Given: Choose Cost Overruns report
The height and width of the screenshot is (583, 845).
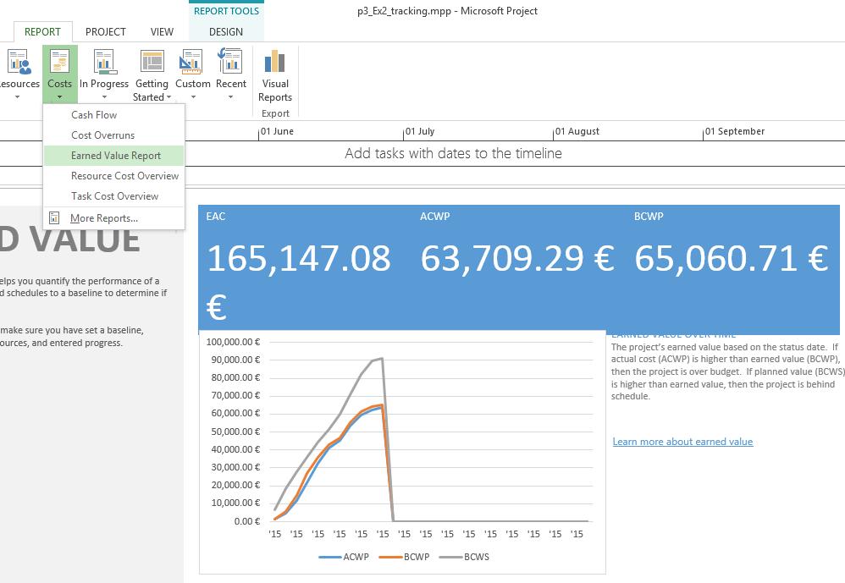Looking at the screenshot, I should click(x=113, y=135).
